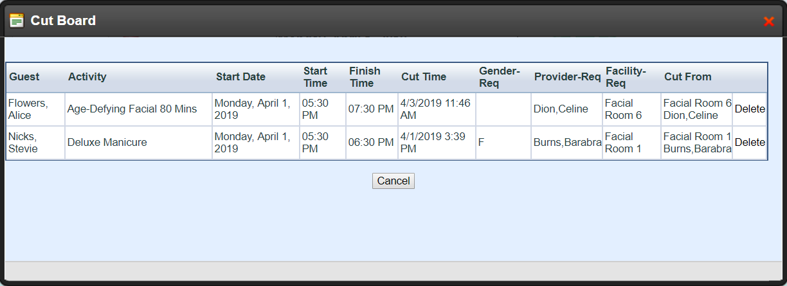The image size is (787, 286).
Task: Click the Burns,Barabra provider request cell
Action: coord(567,143)
